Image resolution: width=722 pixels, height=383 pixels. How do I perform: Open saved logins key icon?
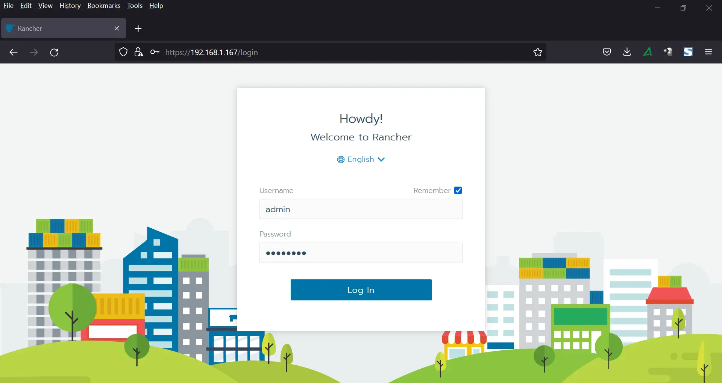pyautogui.click(x=155, y=52)
